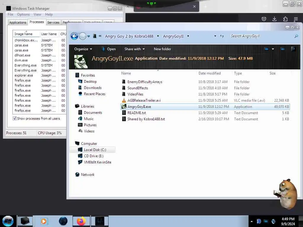Show hidden tray icons arrow
The image size is (303, 227).
point(252,221)
